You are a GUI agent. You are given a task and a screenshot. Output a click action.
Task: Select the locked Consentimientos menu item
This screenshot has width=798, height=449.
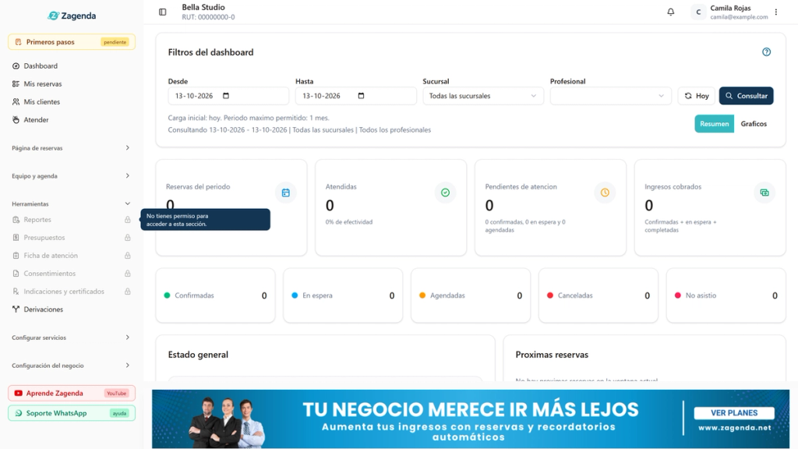click(x=71, y=274)
